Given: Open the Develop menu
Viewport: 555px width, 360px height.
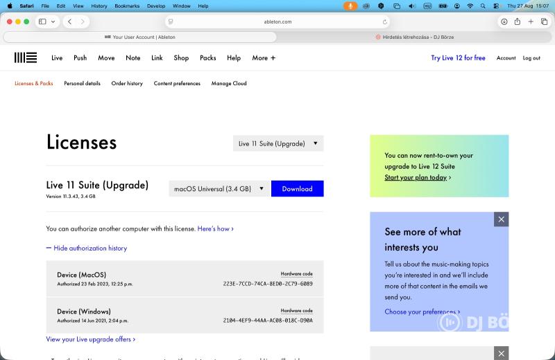Looking at the screenshot, I should [156, 6].
